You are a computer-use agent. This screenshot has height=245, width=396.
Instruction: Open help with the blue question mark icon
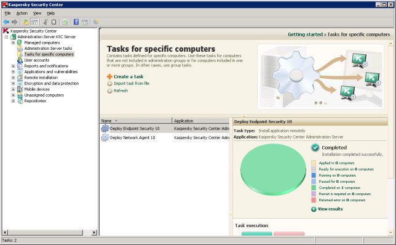[76, 22]
